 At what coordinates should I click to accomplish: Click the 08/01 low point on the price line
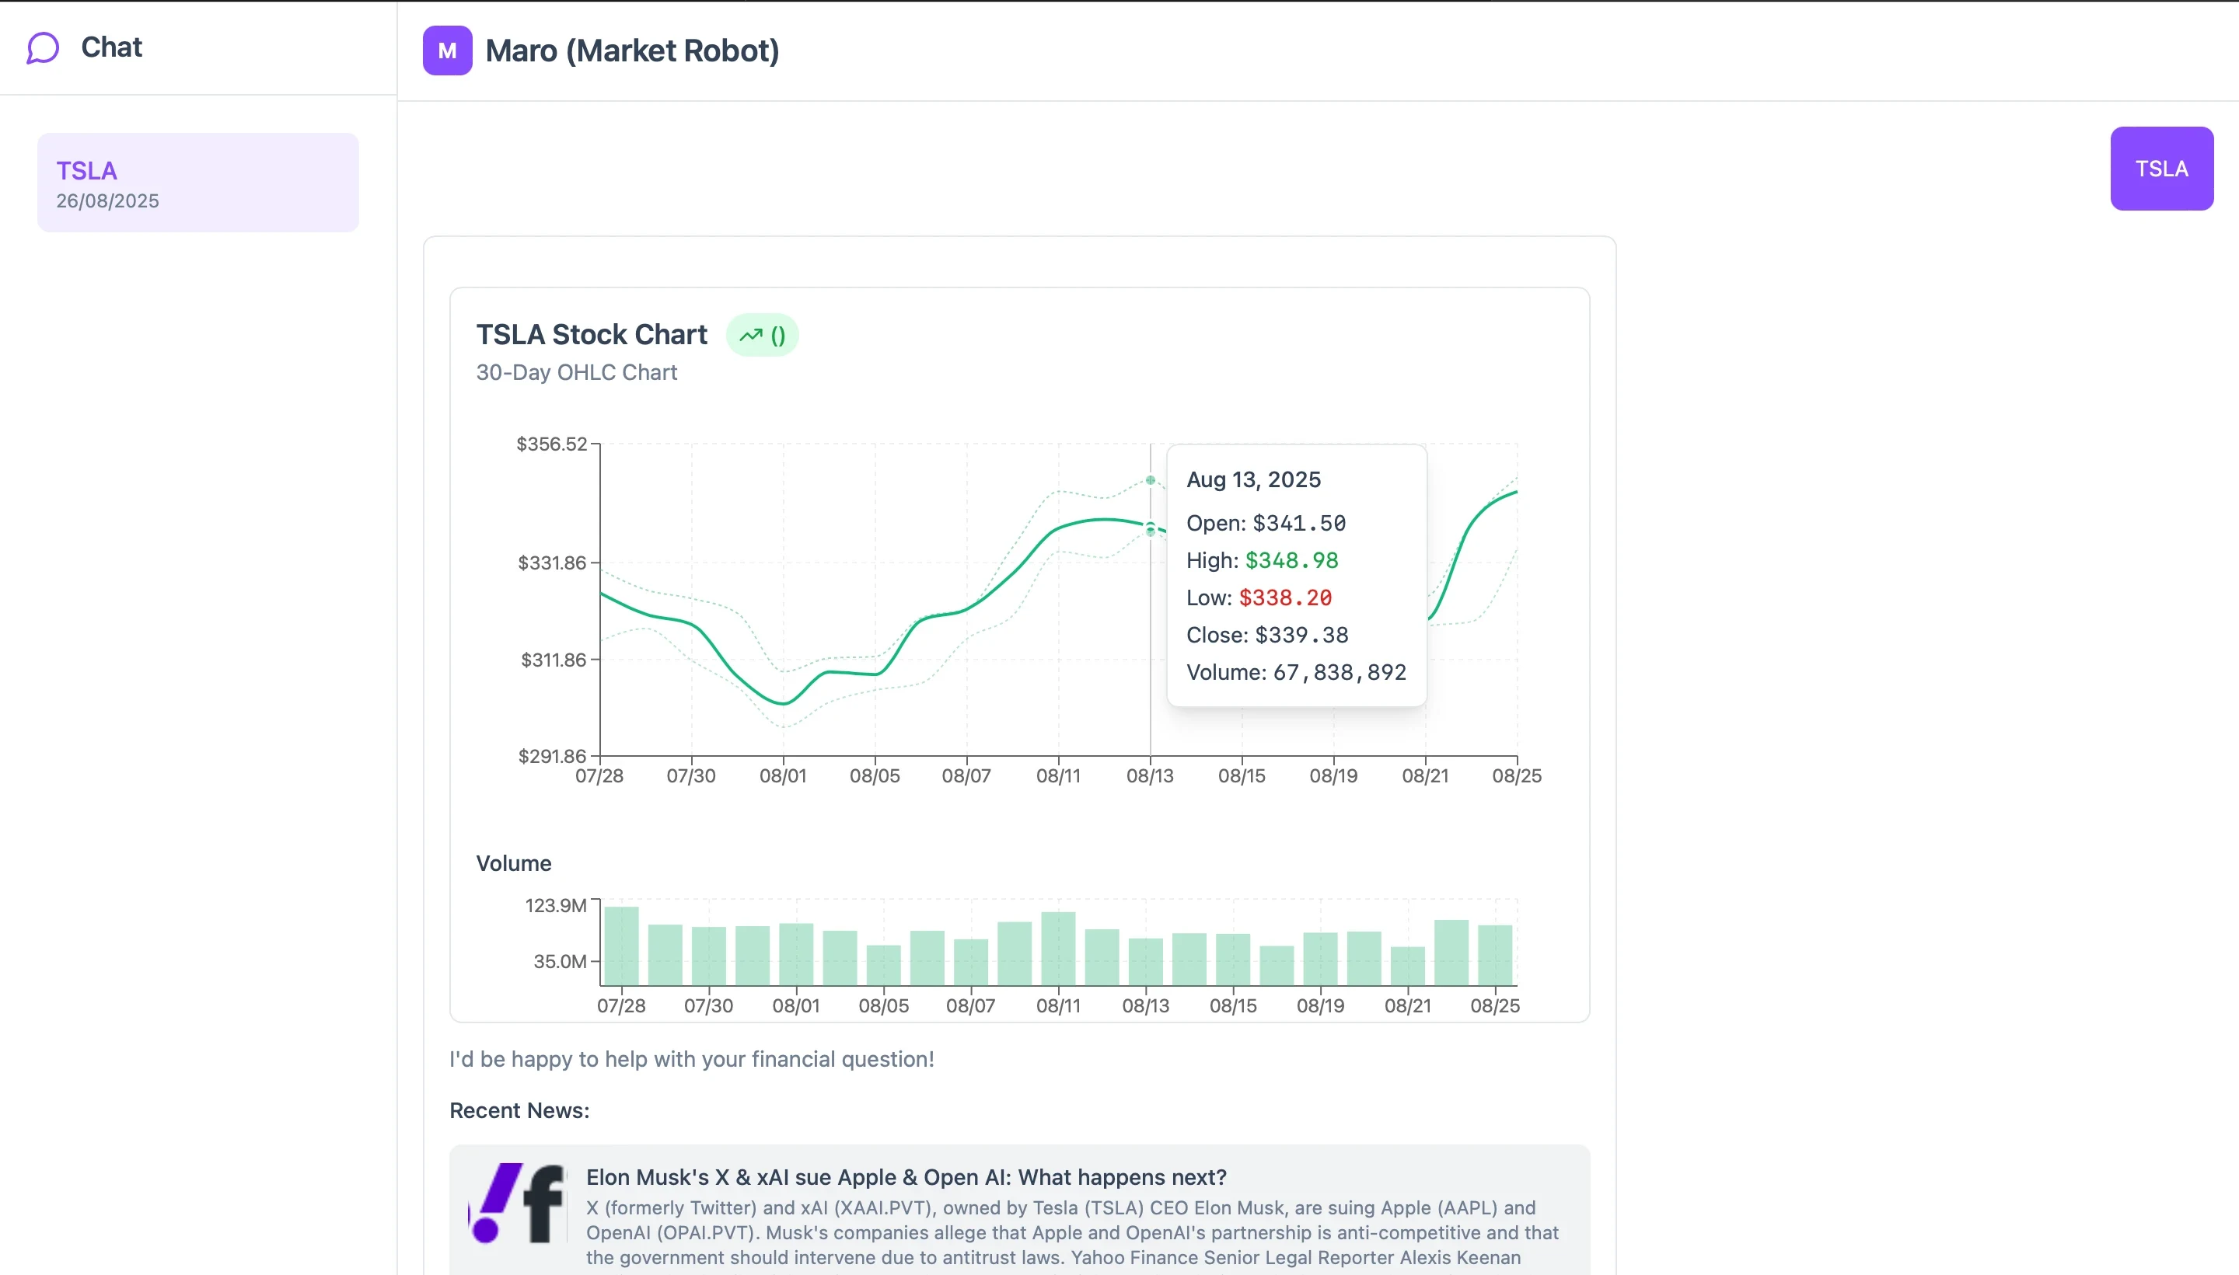tap(783, 703)
